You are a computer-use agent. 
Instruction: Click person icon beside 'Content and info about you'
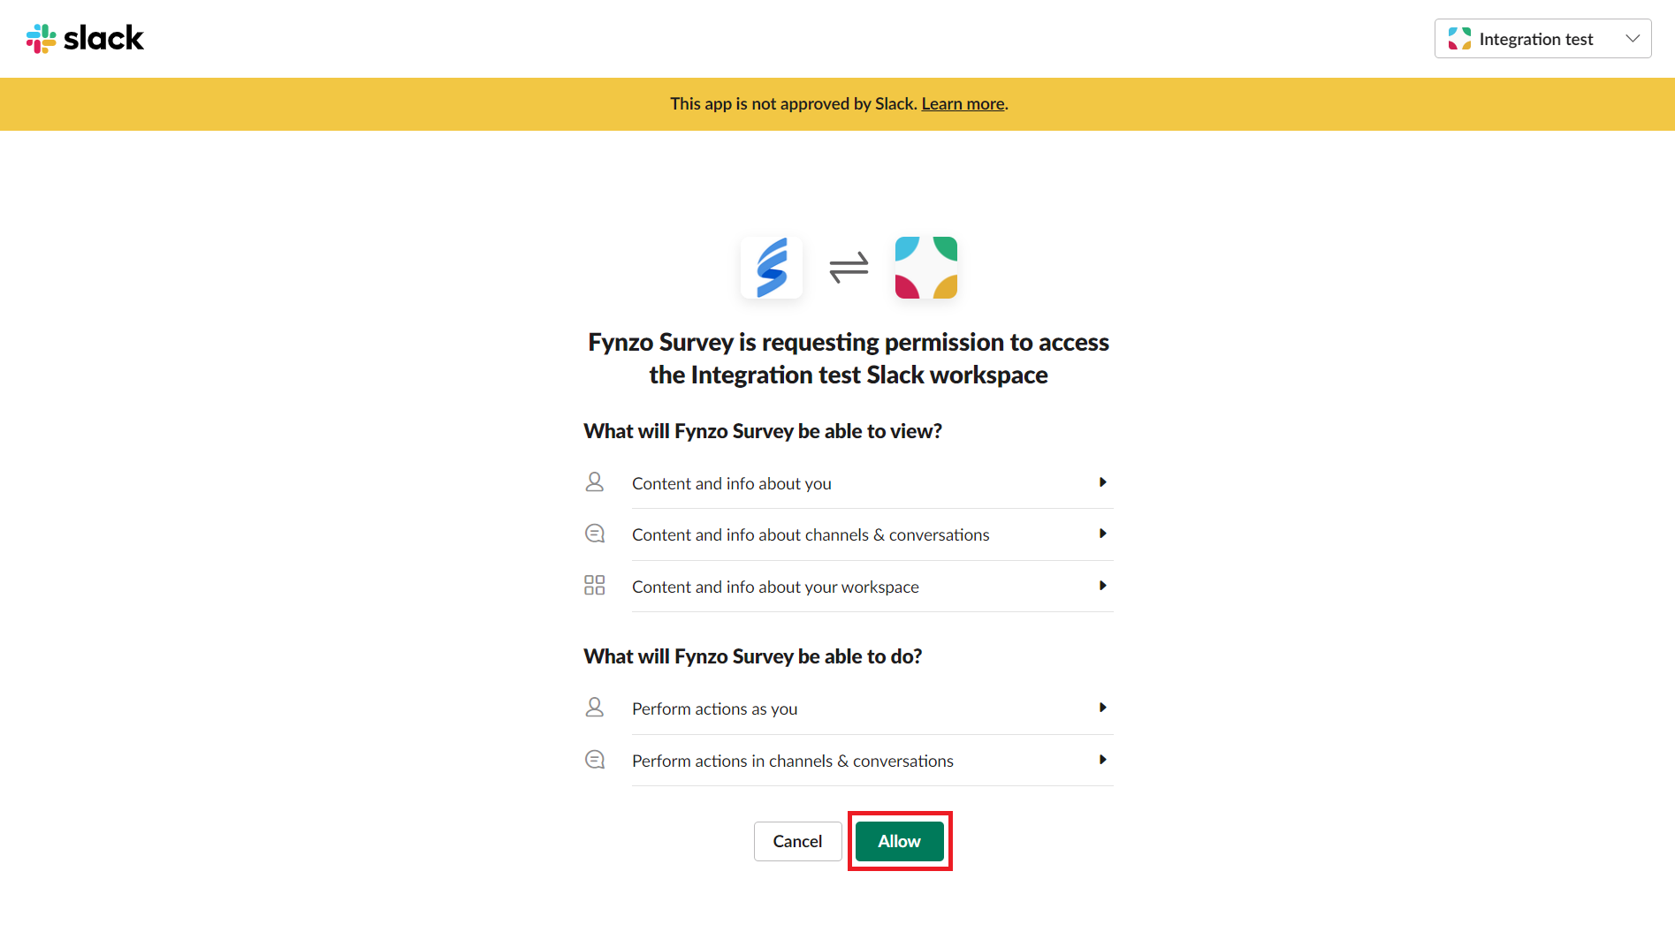tap(595, 481)
